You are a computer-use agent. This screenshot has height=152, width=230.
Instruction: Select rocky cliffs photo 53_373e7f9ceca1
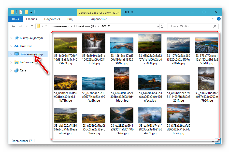pos(206,45)
